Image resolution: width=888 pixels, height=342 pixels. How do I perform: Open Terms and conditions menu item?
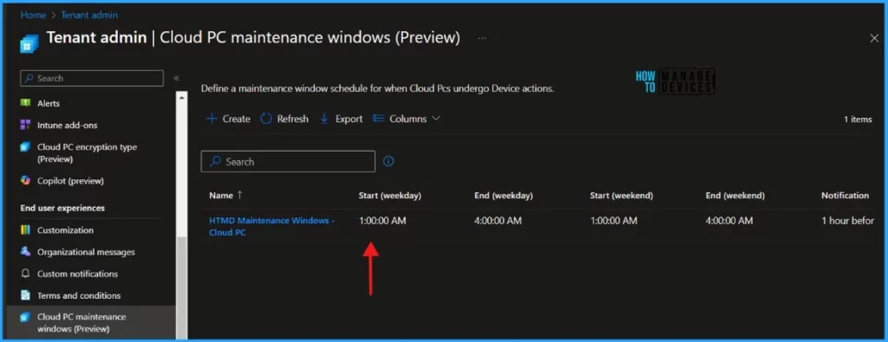[x=79, y=295]
